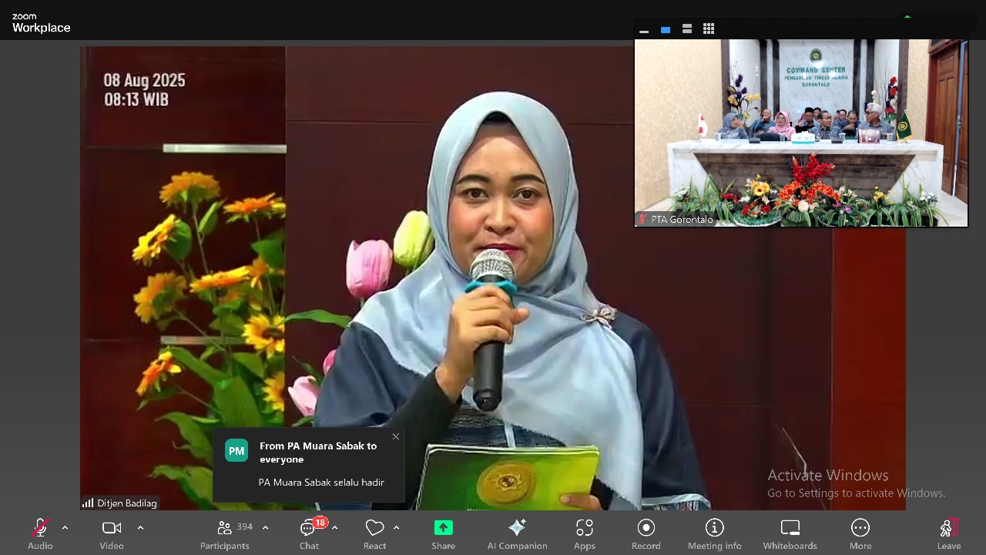Open the Apps menu

(x=584, y=533)
